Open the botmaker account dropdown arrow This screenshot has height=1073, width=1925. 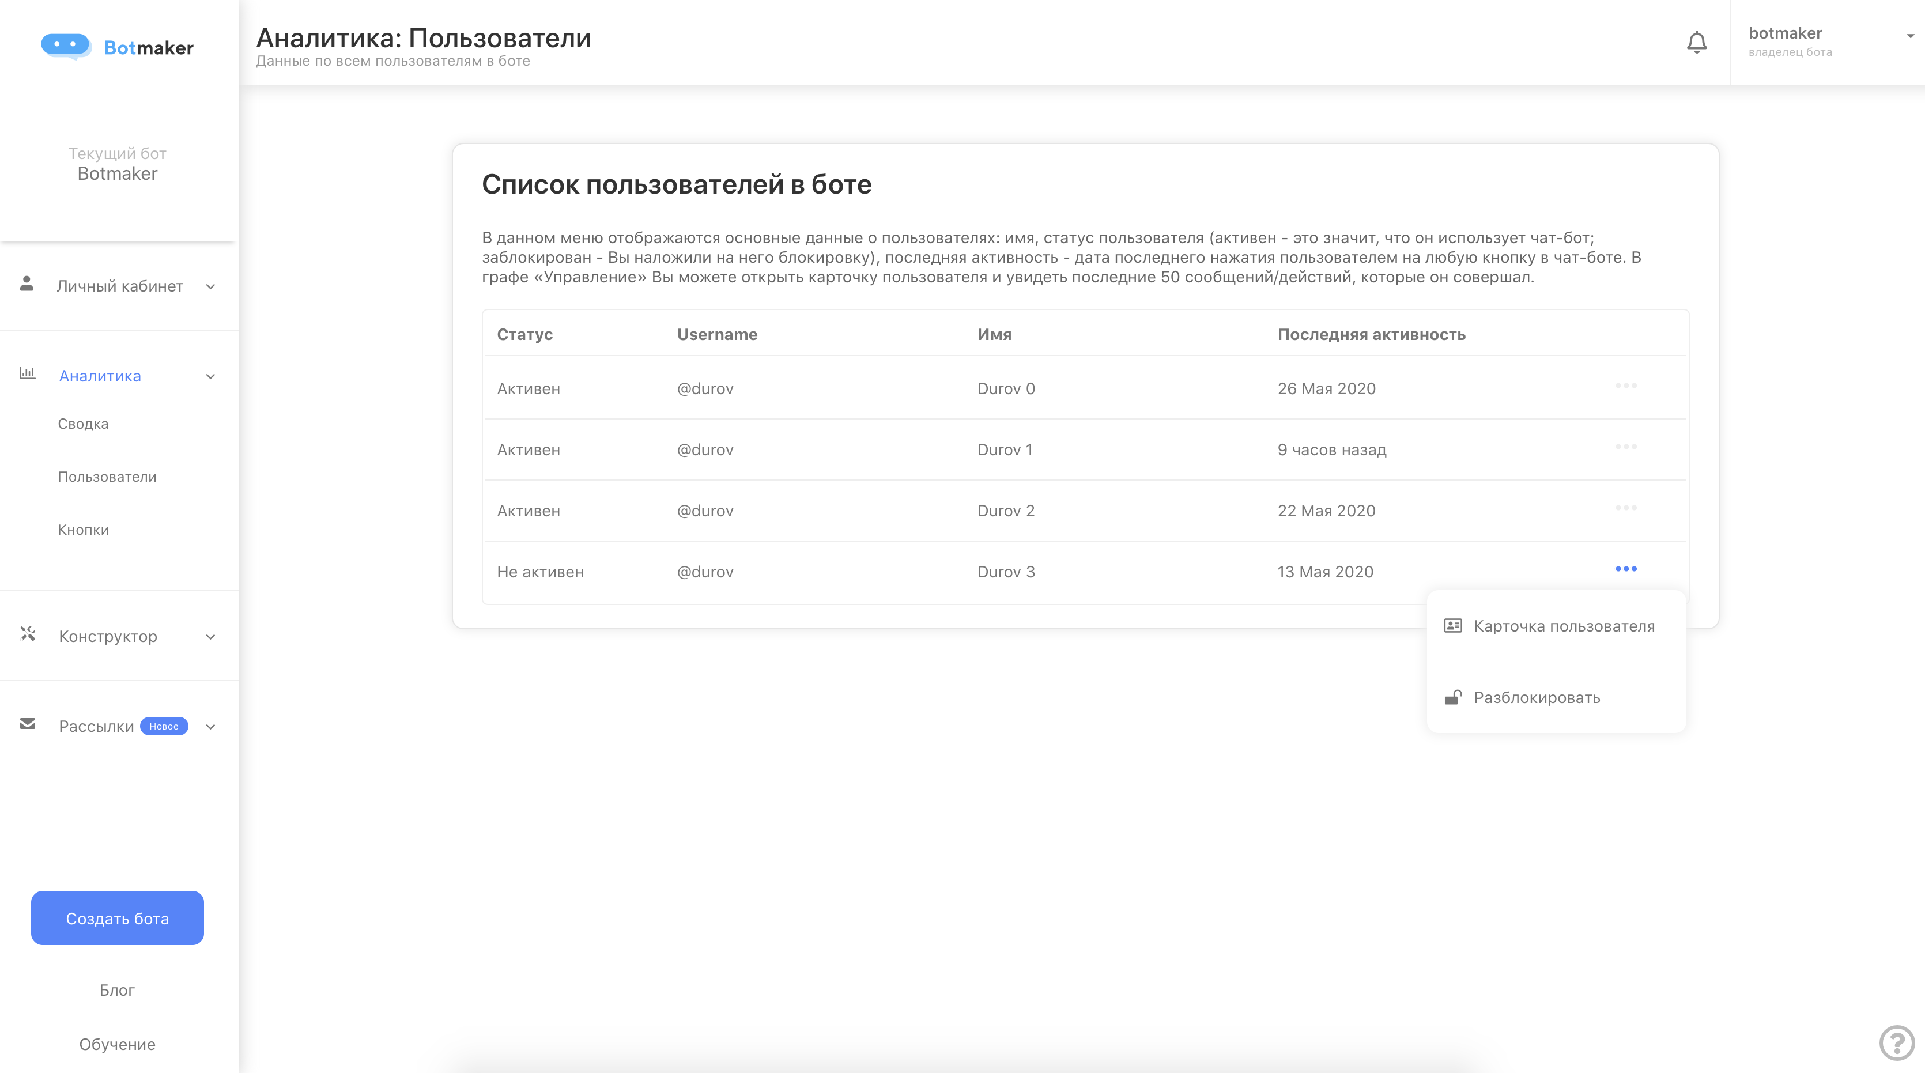point(1910,36)
